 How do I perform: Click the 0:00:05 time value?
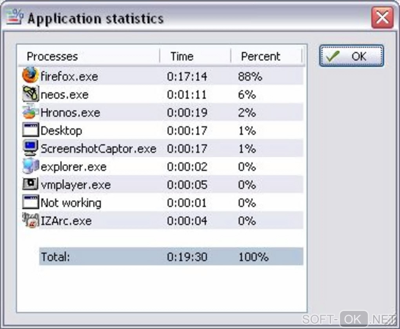click(x=187, y=185)
